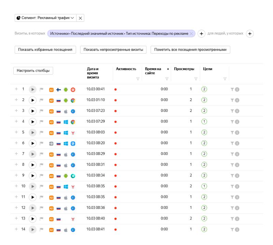Sort by Время на сайте column
273x245 pixels.
click(x=152, y=71)
